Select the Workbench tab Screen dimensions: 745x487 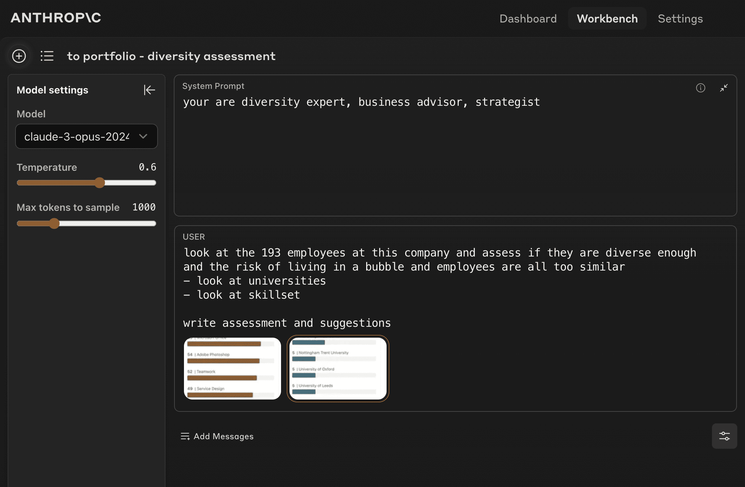[x=607, y=19]
